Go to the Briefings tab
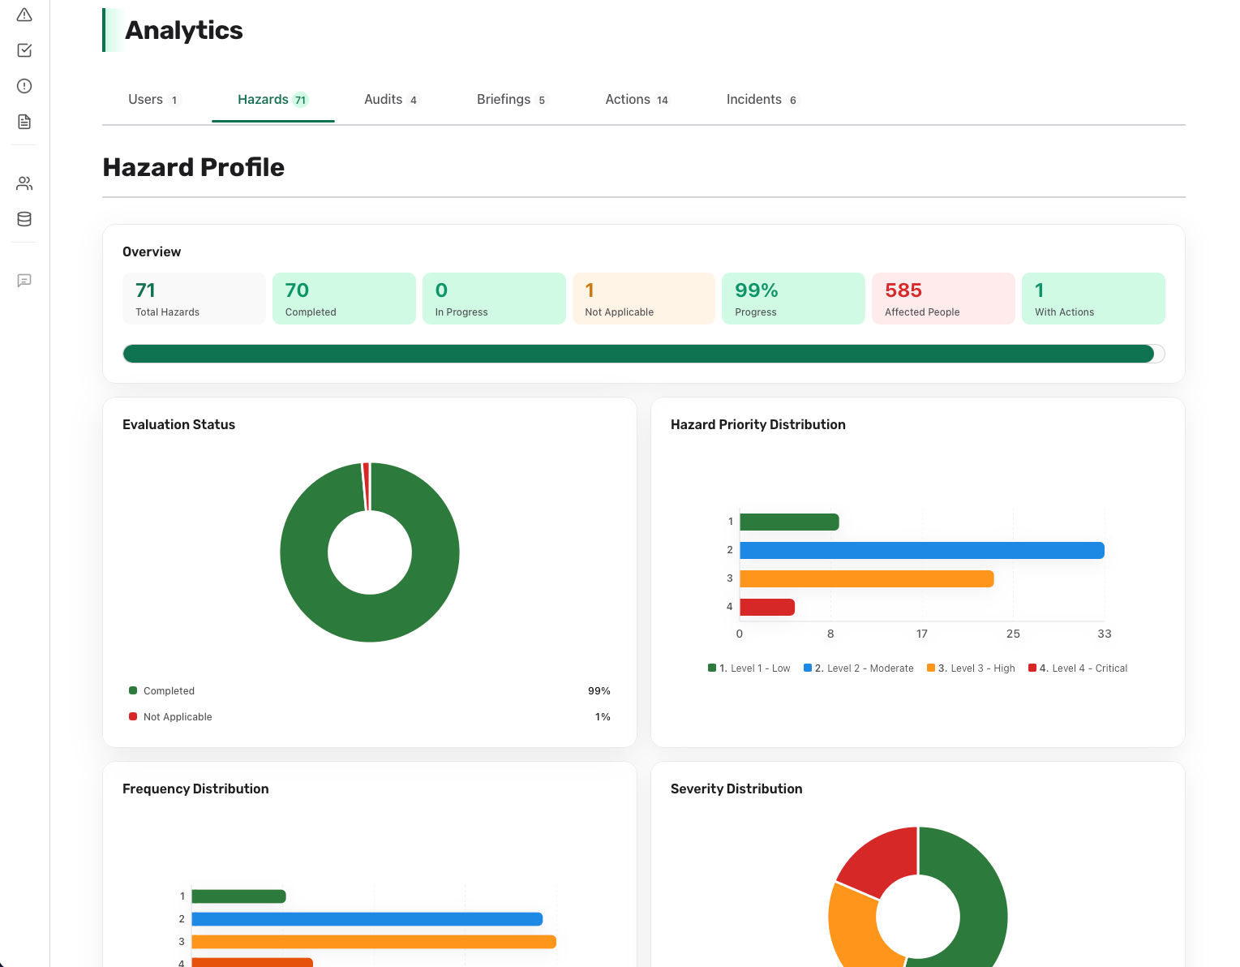 click(x=512, y=100)
